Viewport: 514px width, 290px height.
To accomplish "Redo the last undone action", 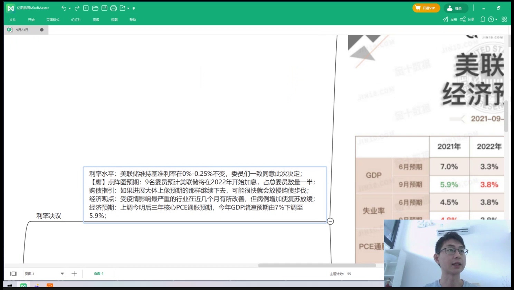I will [77, 8].
